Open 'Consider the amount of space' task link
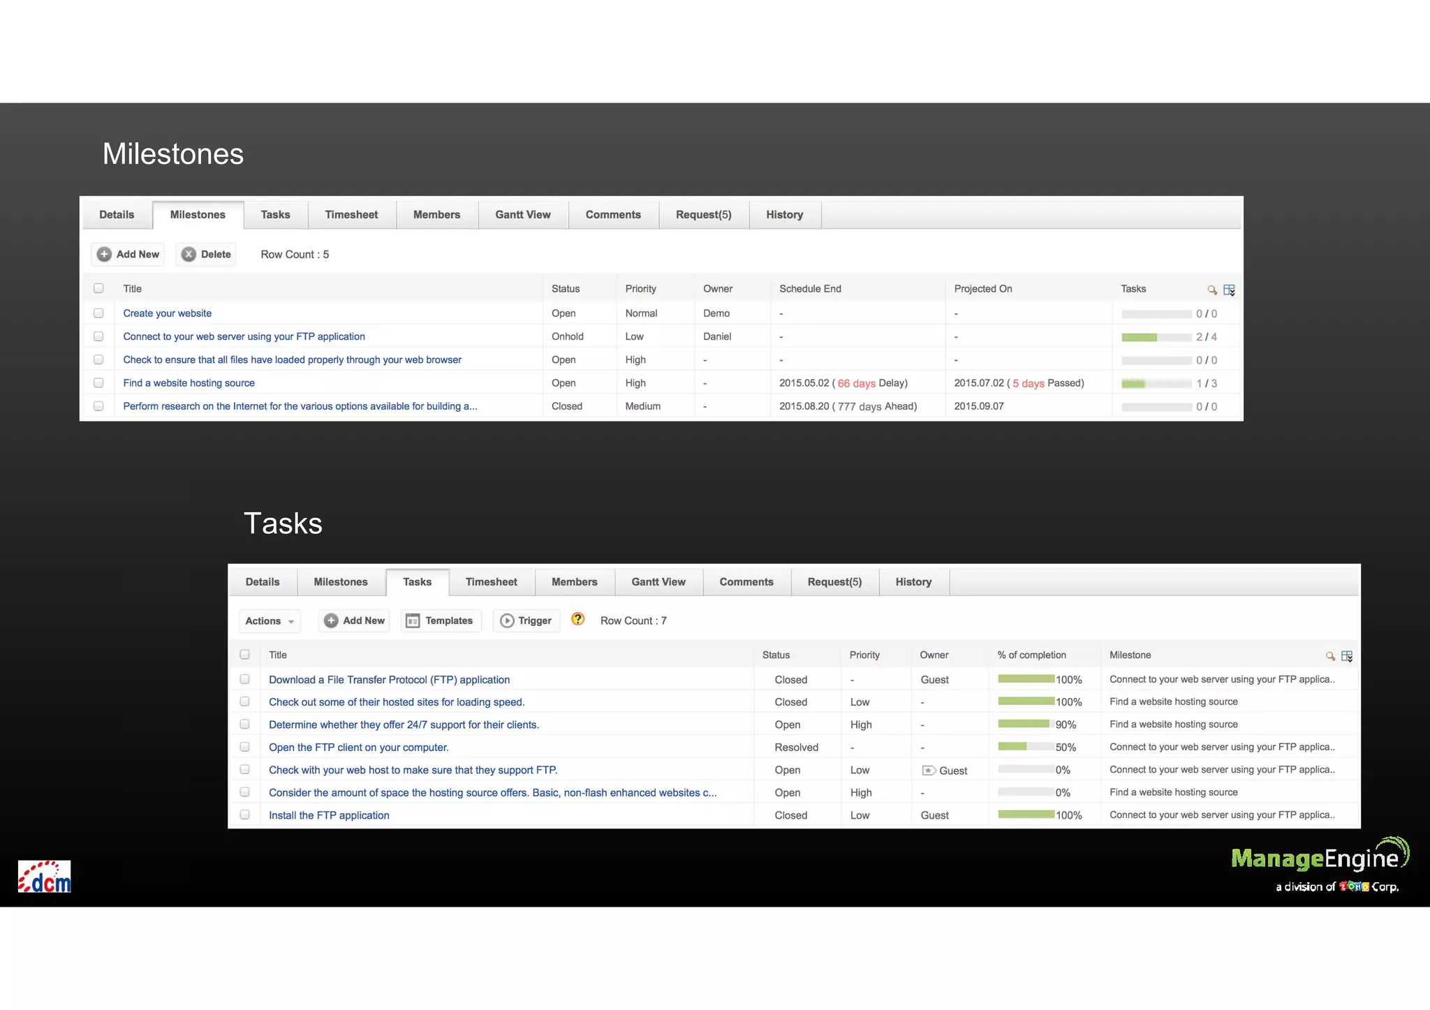Viewport: 1430px width, 1010px height. click(x=492, y=792)
